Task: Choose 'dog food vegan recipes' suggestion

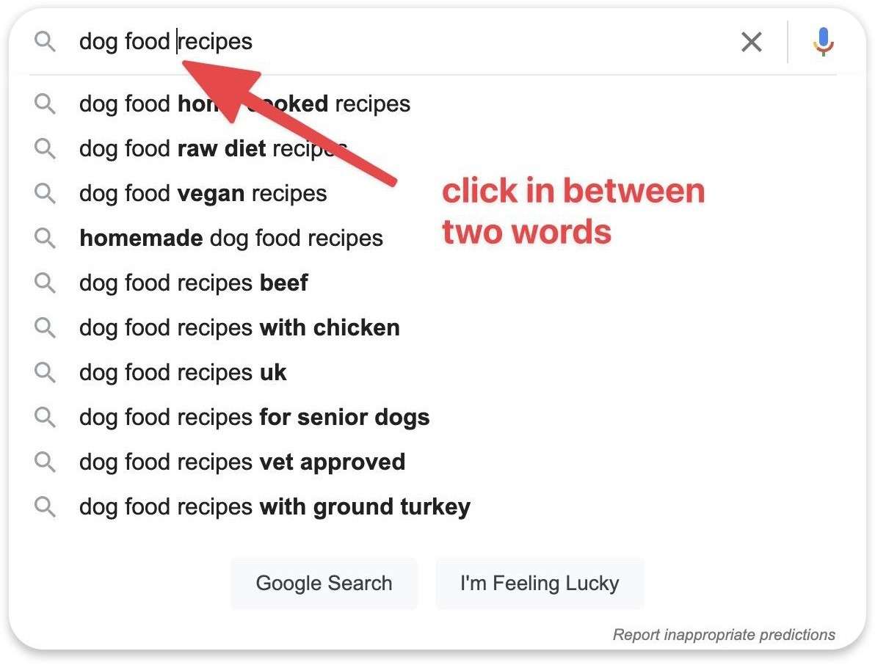Action: tap(203, 194)
